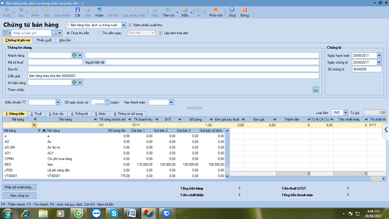389x219 pixels.
Task: Click the green plus next to Khách hàng
Action: pos(74,55)
